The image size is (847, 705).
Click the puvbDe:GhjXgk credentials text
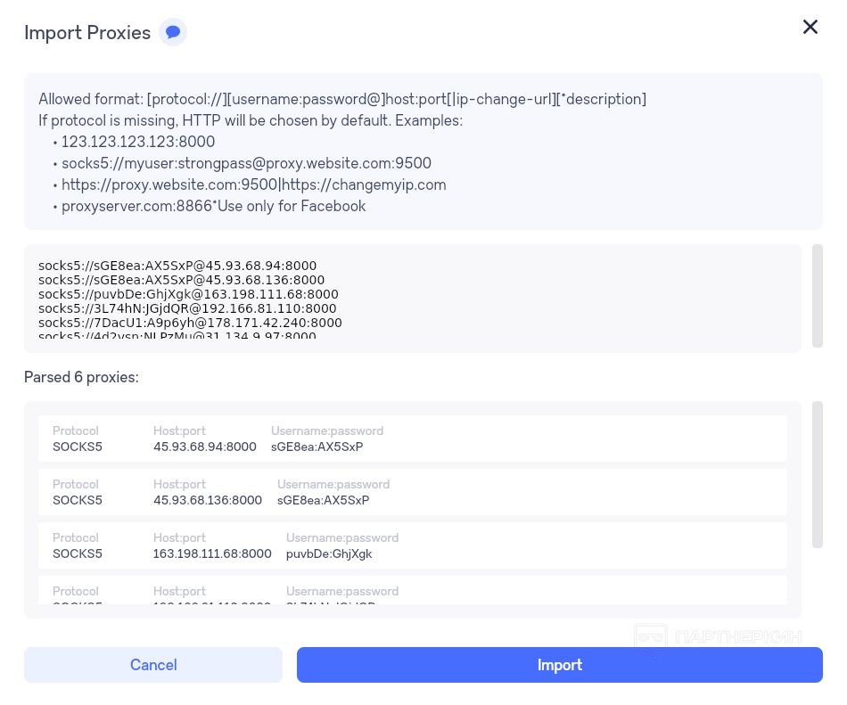click(x=329, y=553)
